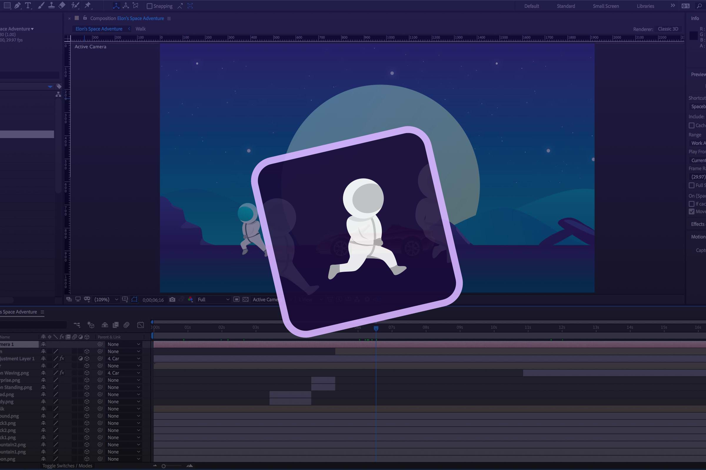Open the Full resolution dropdown
This screenshot has width=706, height=470.
coord(214,299)
